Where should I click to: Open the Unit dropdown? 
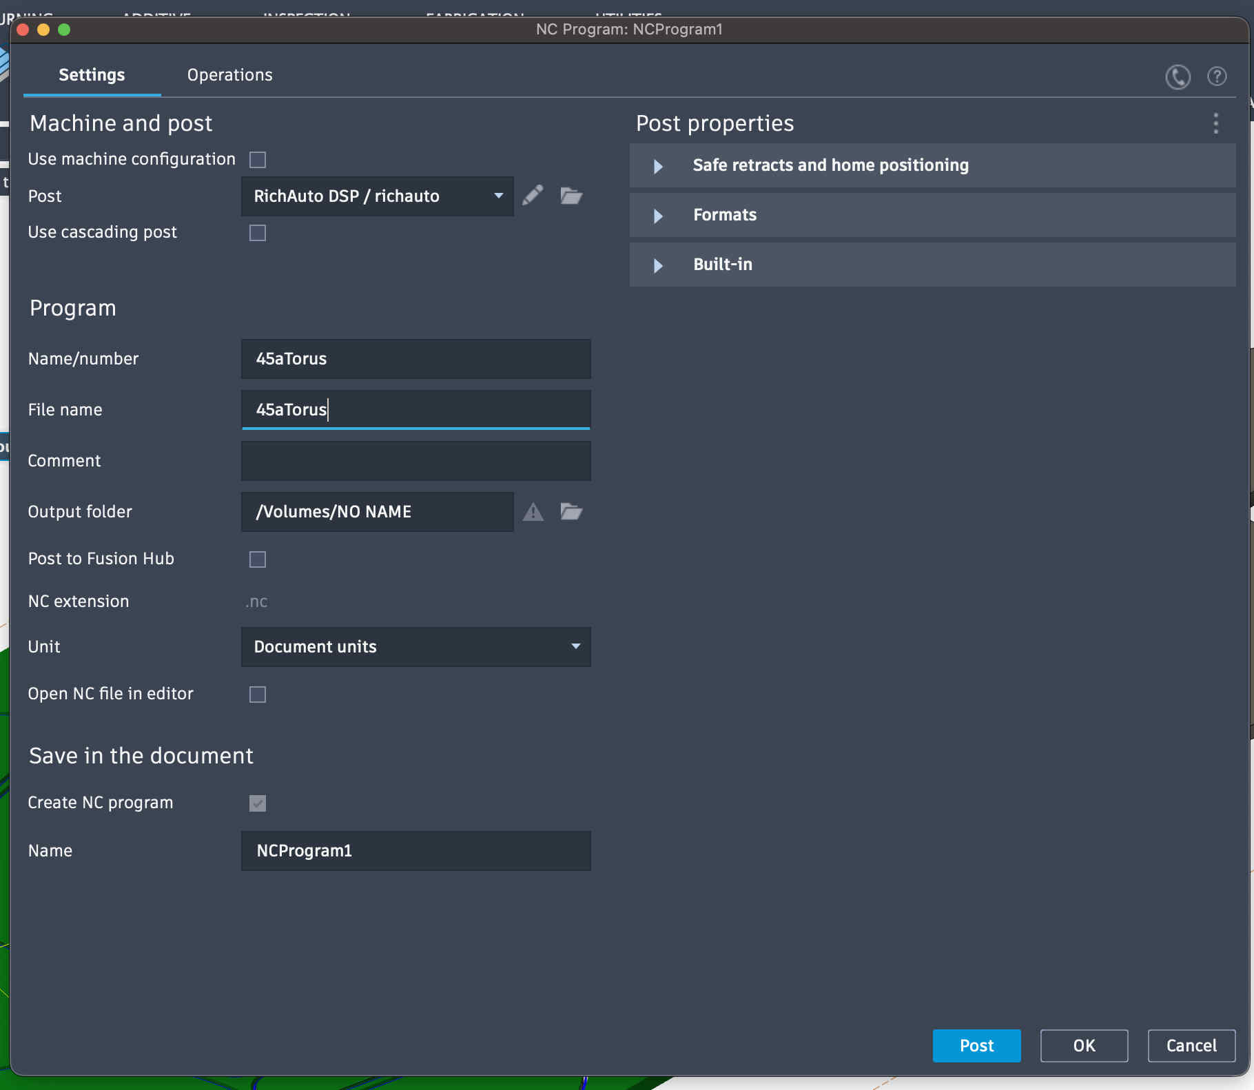415,647
